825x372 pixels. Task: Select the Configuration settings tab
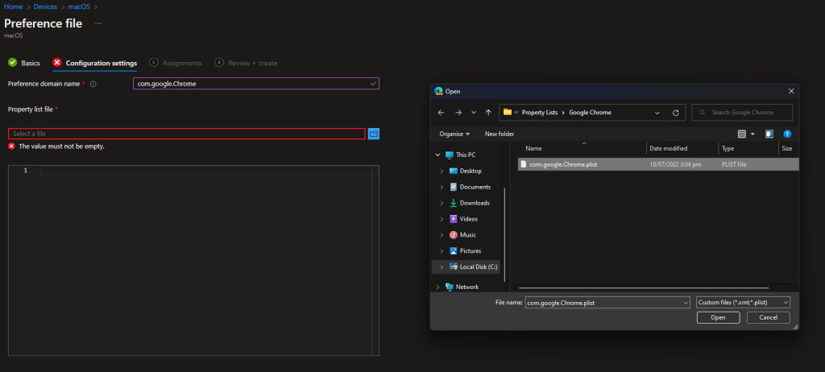pyautogui.click(x=95, y=63)
